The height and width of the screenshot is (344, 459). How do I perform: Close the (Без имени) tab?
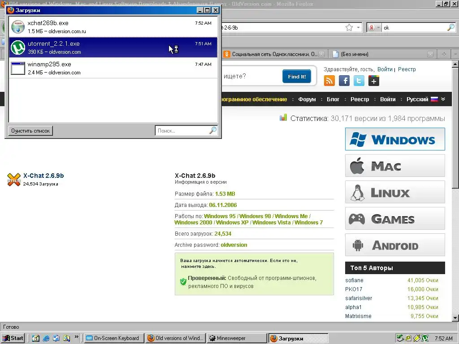coord(430,54)
